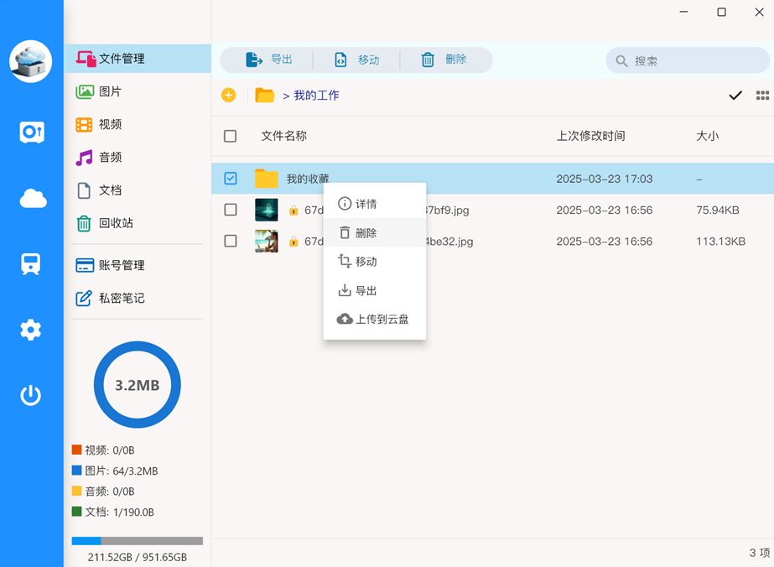
Task: Open 账号管理 account management
Action: click(x=138, y=265)
